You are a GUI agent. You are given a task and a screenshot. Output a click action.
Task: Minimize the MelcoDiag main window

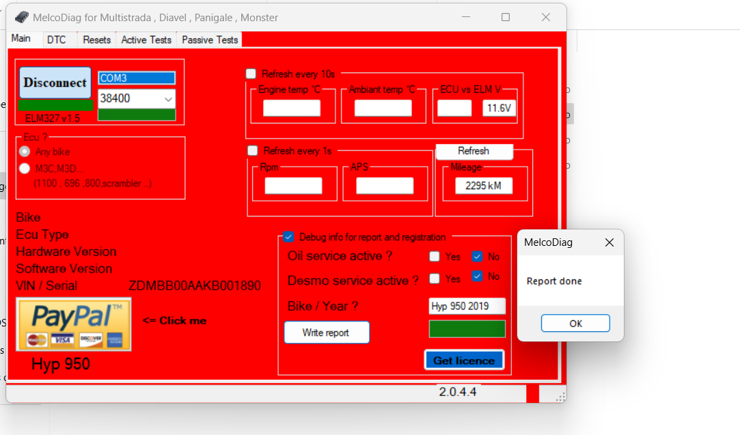point(466,17)
